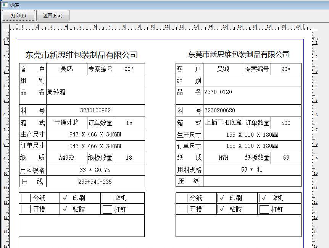Click the 标签 window icon in title bar
This screenshot has width=329, height=248.
5,5
